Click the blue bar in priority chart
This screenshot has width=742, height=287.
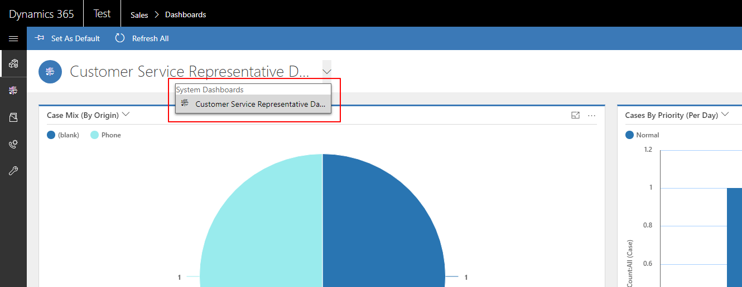[734, 237]
